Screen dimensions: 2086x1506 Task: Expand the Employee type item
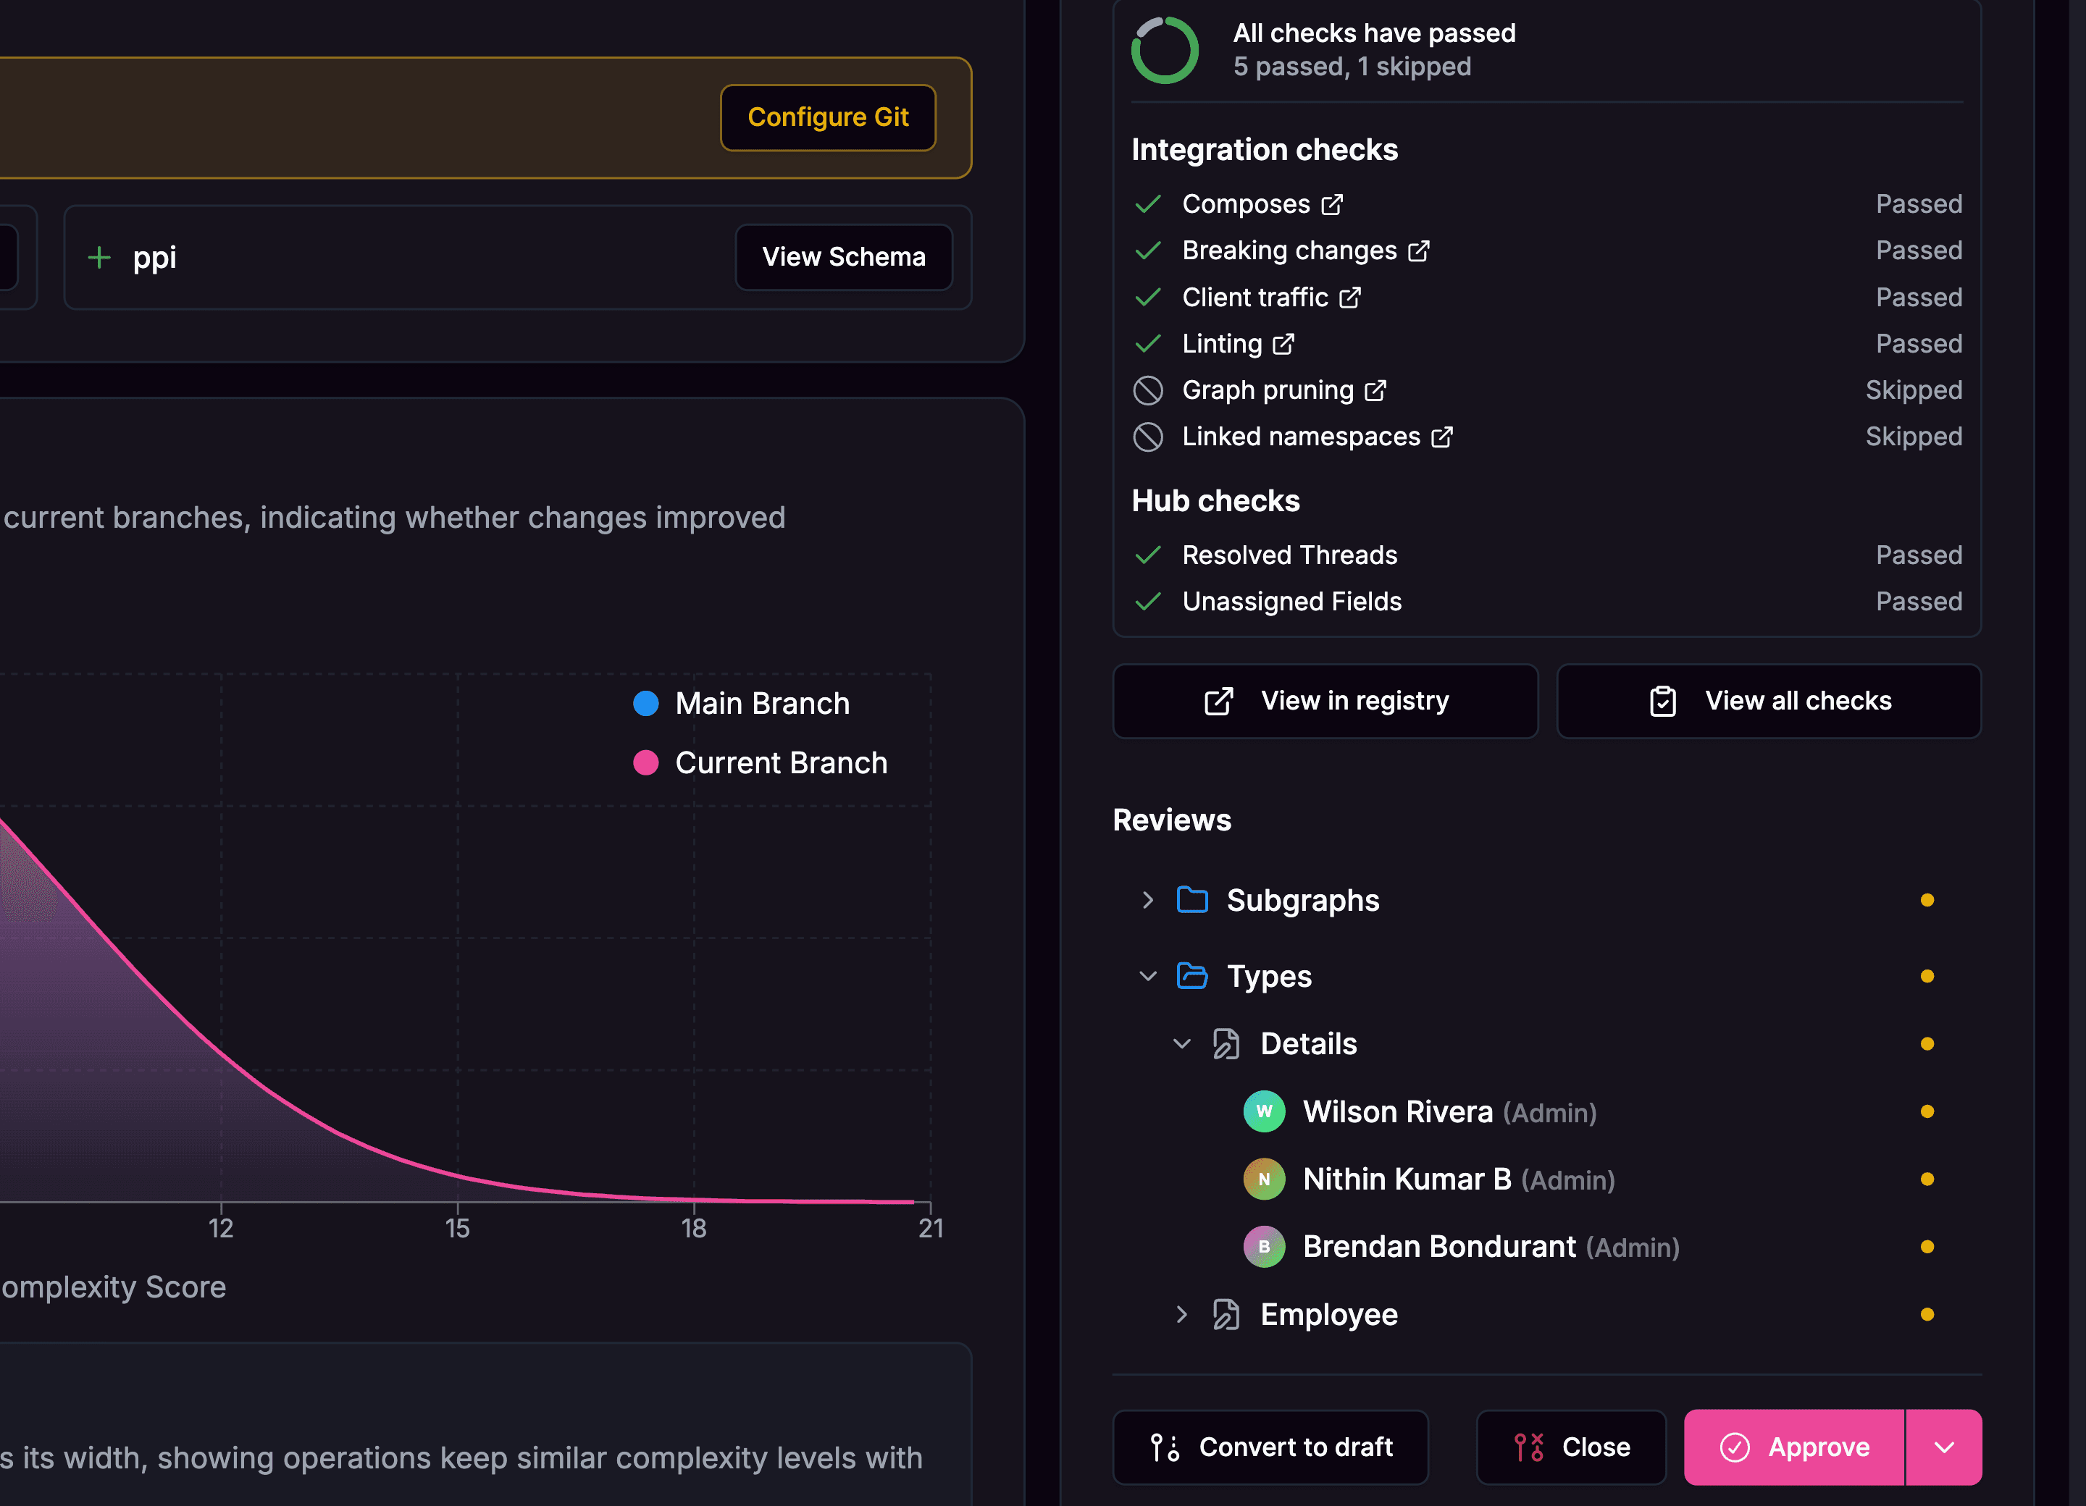pos(1181,1315)
